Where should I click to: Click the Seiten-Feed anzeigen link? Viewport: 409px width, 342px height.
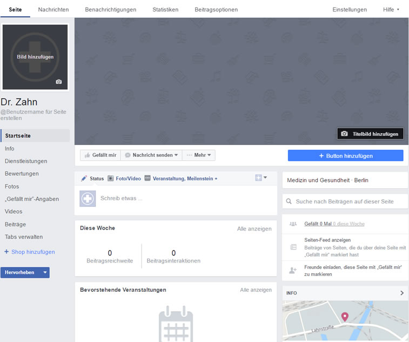click(327, 240)
